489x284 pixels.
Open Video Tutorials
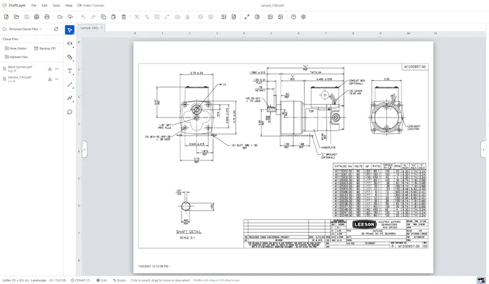[90, 6]
